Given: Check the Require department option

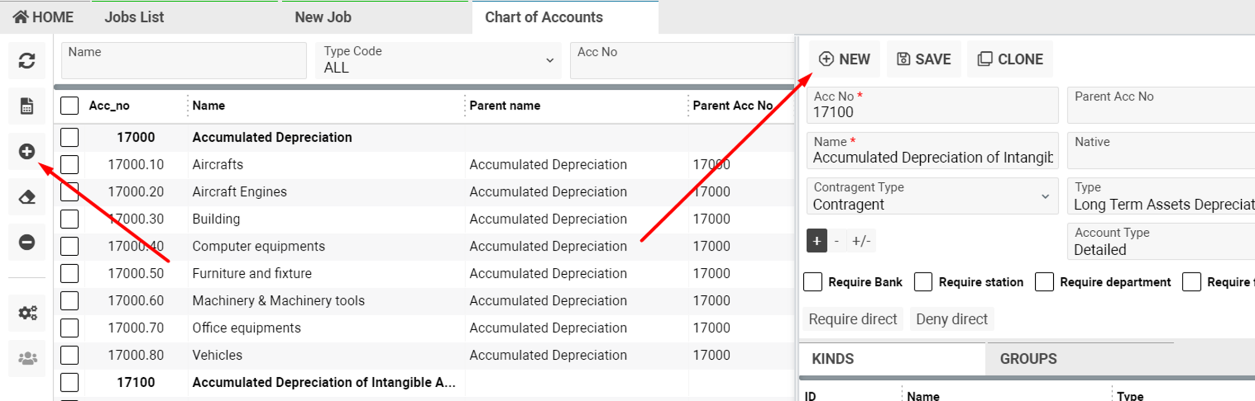Looking at the screenshot, I should point(1044,282).
